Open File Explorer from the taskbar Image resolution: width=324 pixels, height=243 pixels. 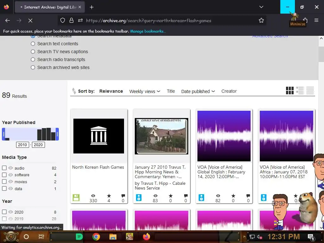click(x=113, y=237)
